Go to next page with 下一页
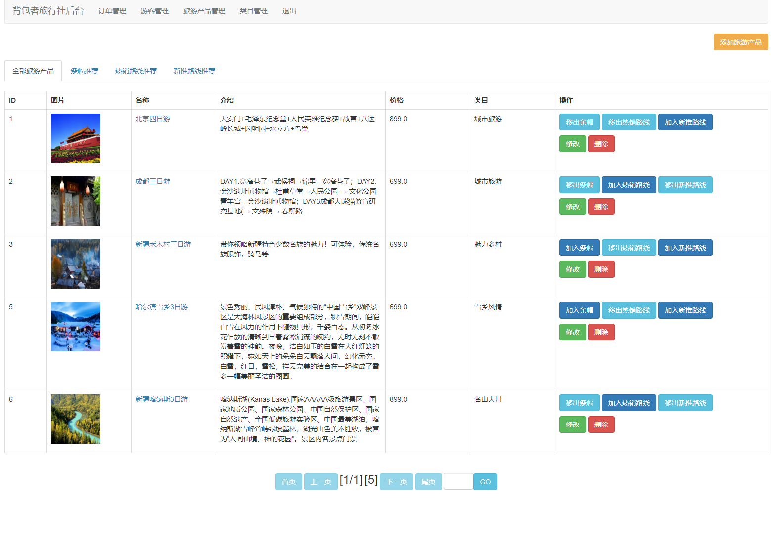Screen dimensions: 771x553 tap(396, 482)
